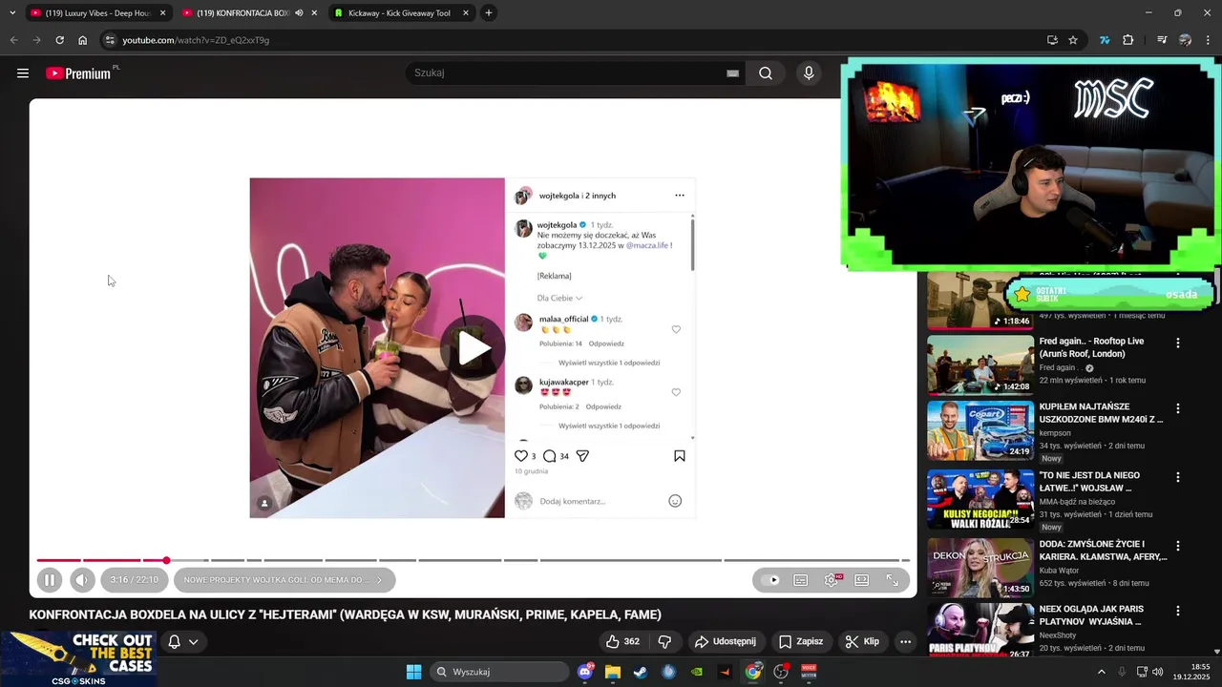The image size is (1222, 687).
Task: Switch to theater mode
Action: point(862,580)
